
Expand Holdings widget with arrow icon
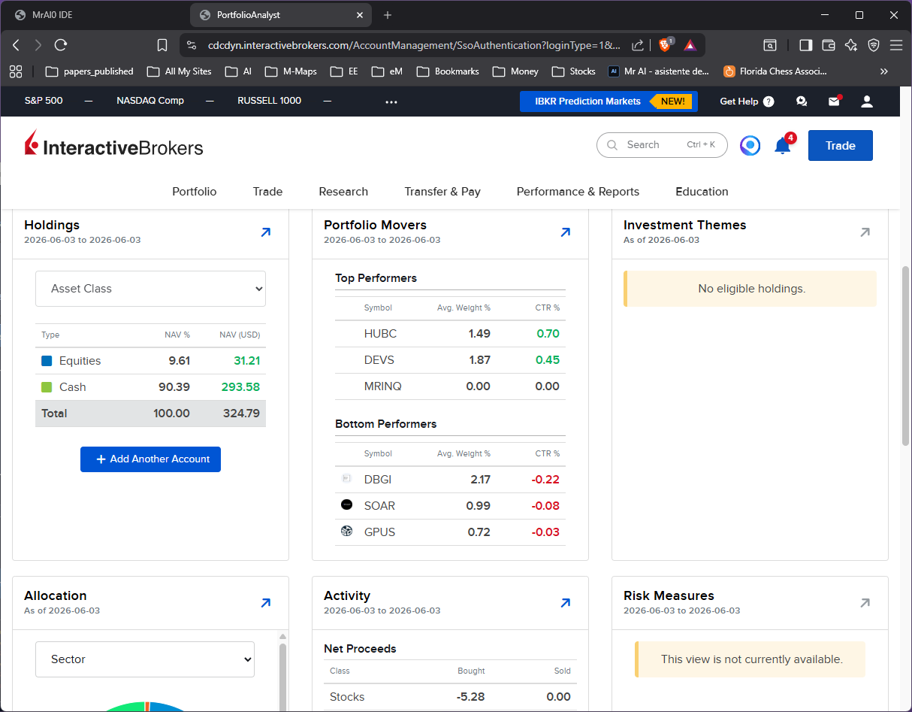265,233
